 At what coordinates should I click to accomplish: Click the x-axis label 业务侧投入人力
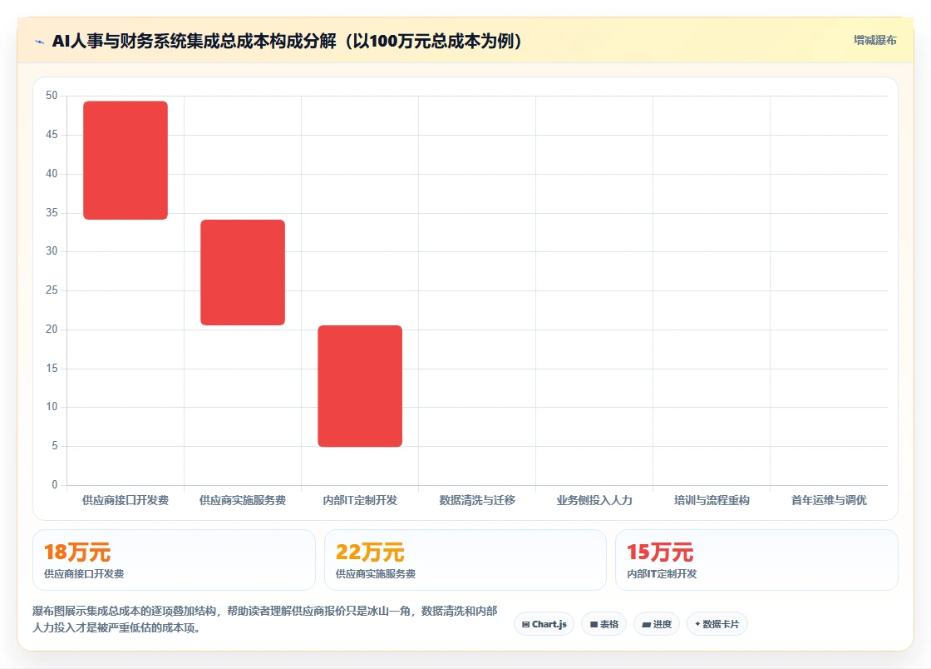tap(594, 500)
